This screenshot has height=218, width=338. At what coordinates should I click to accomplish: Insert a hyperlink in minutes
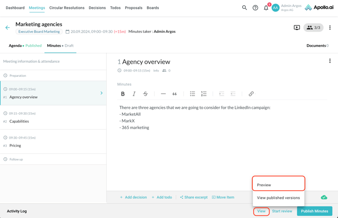251,94
